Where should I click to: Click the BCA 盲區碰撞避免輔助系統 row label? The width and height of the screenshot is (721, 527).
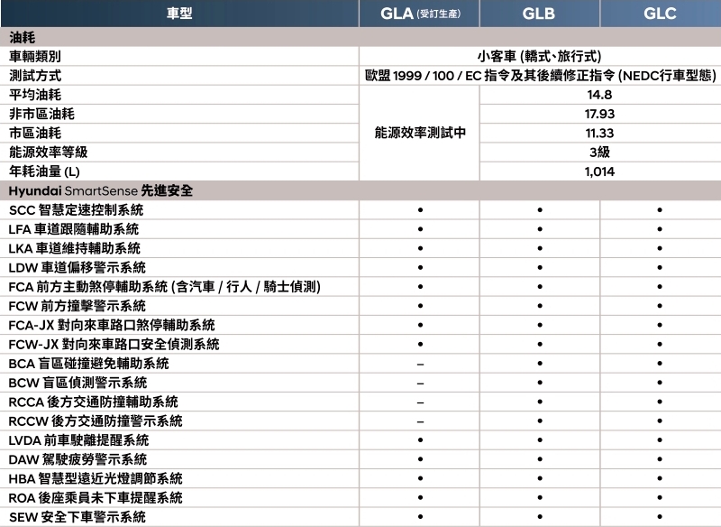point(88,364)
